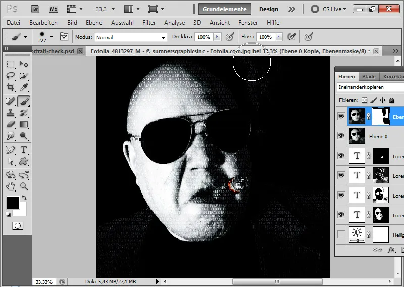Toggle lock image pixels
Viewport: 404px width, 287px height.
click(x=374, y=100)
